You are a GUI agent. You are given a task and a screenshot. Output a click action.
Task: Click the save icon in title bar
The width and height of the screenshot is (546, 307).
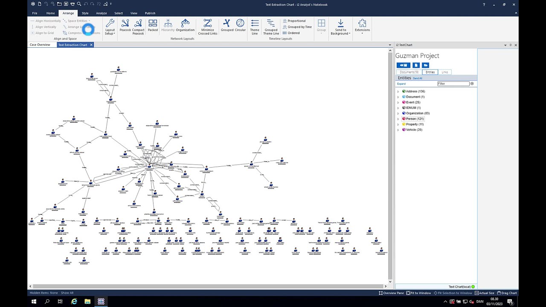click(x=66, y=4)
